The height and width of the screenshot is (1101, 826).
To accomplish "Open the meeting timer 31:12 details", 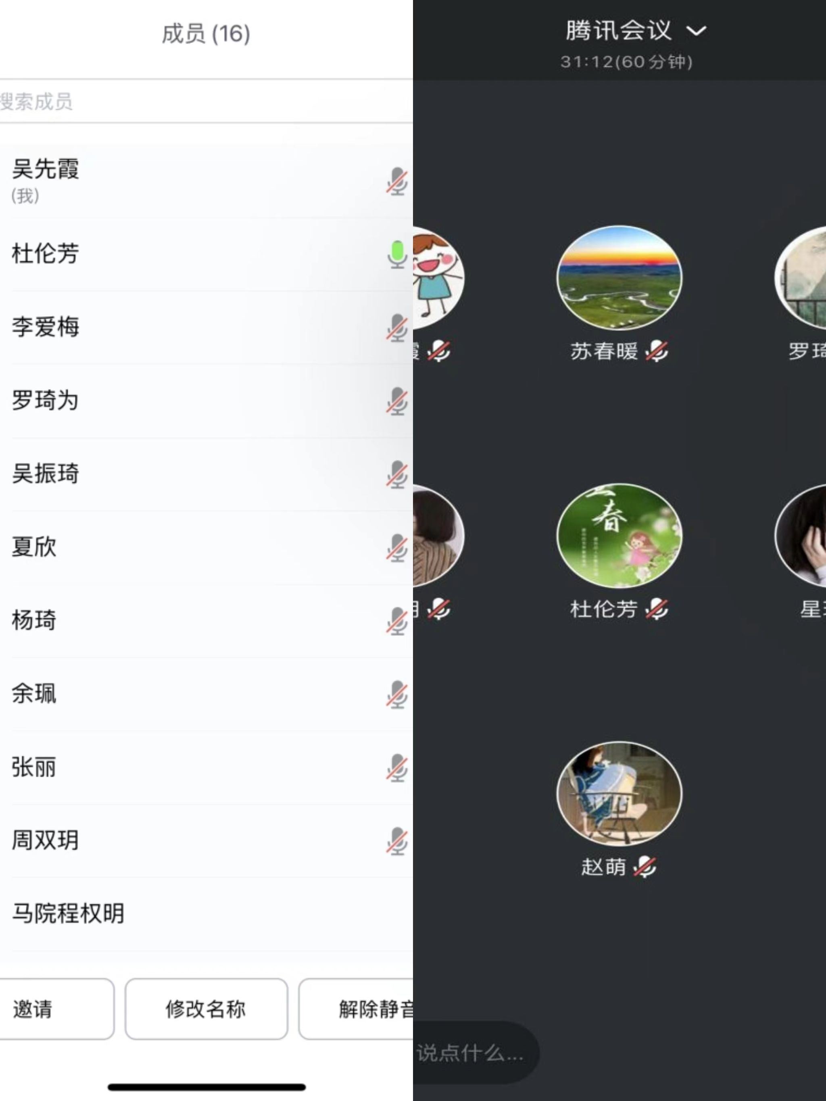I will click(x=626, y=62).
